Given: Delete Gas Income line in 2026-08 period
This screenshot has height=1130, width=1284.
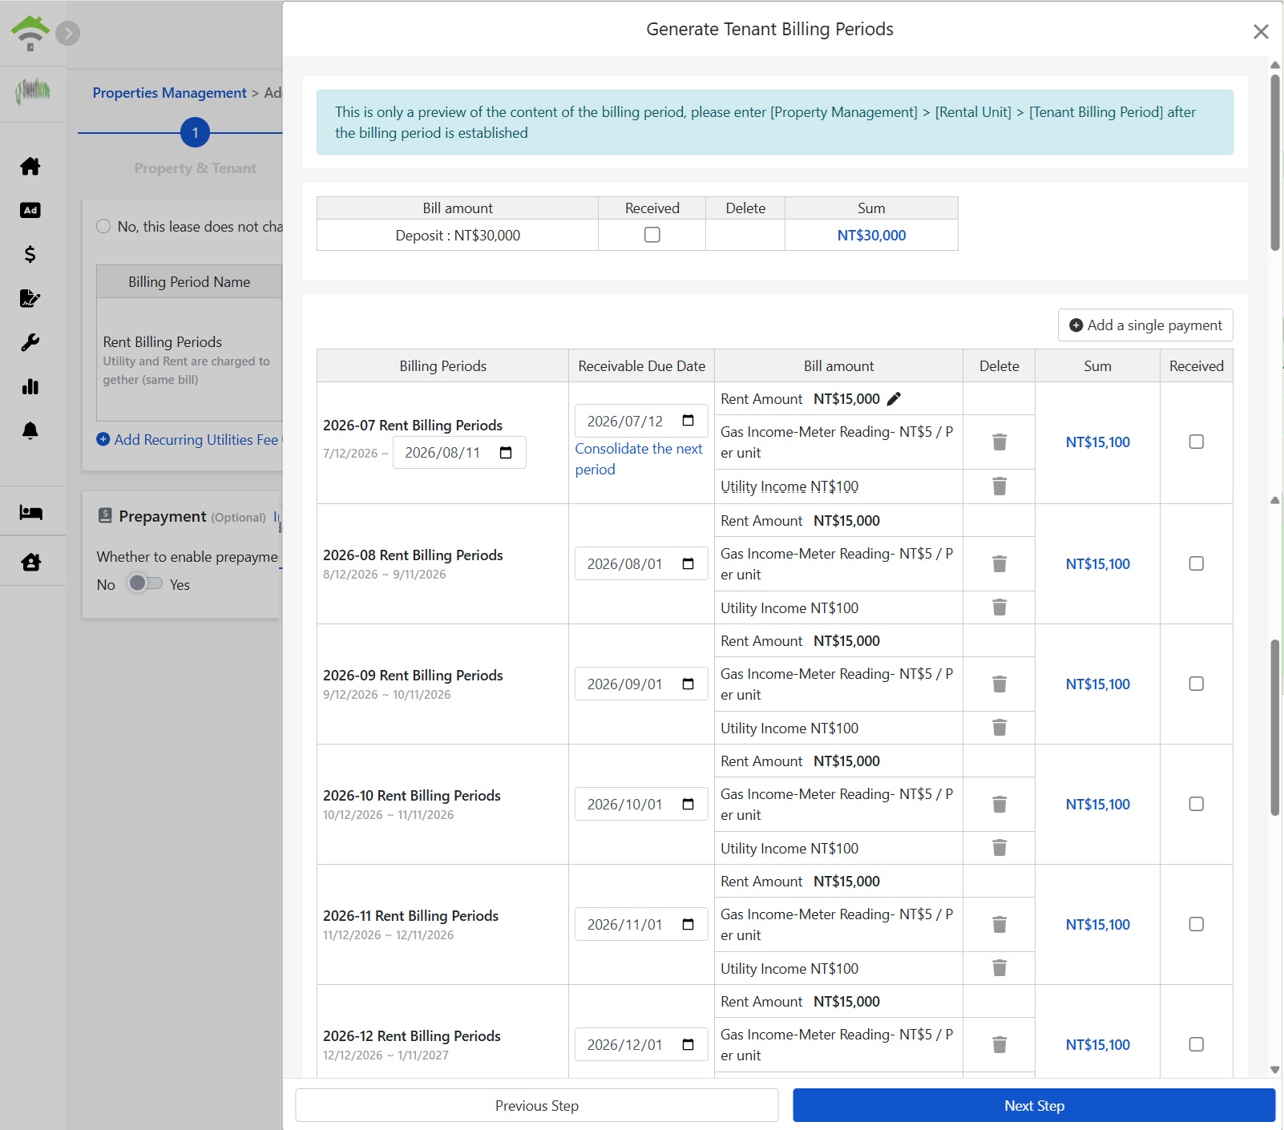Looking at the screenshot, I should point(999,563).
